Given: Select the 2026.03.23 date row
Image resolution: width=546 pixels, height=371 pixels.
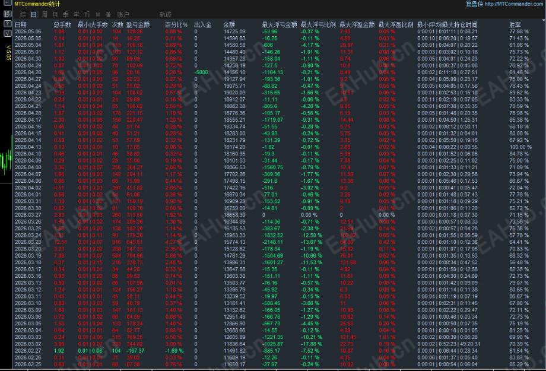Looking at the screenshot, I should pos(28,242).
